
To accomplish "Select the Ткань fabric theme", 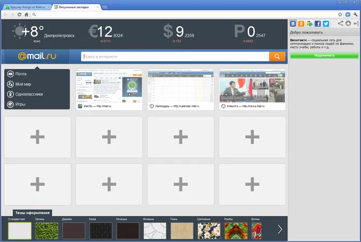I will tap(182, 231).
